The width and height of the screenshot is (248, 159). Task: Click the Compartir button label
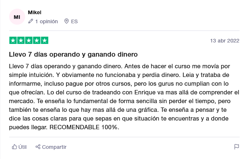[54, 147]
